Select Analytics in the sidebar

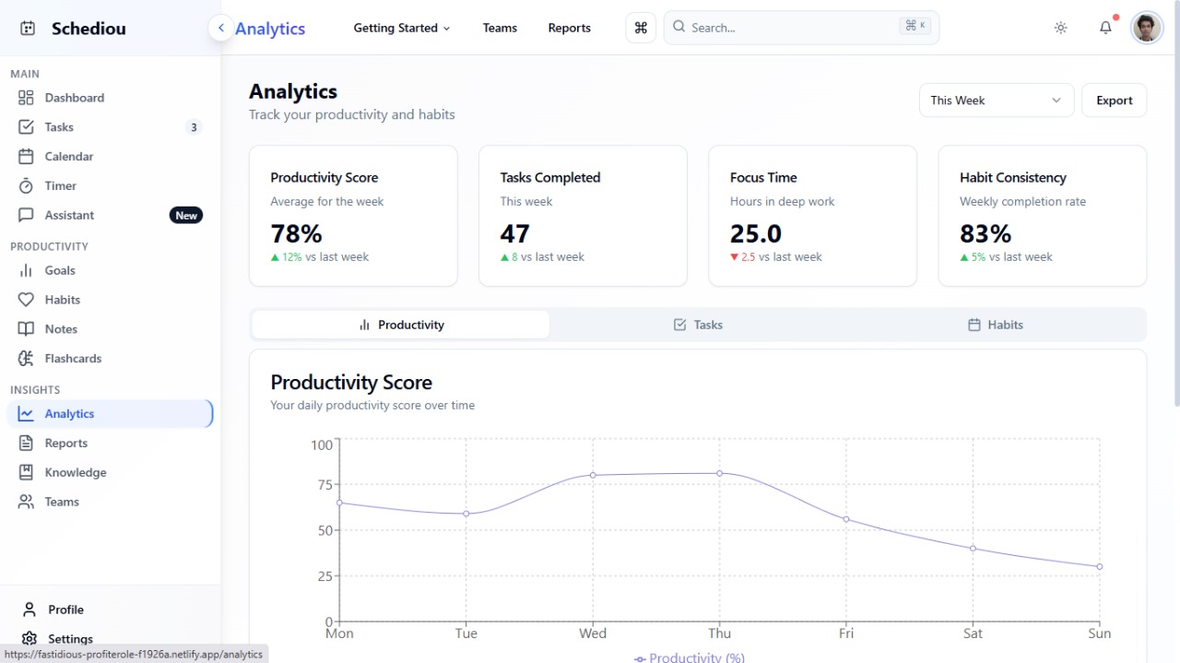[x=111, y=414]
